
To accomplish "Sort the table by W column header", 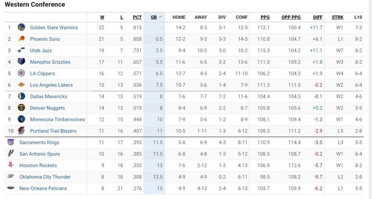I will tap(102, 17).
